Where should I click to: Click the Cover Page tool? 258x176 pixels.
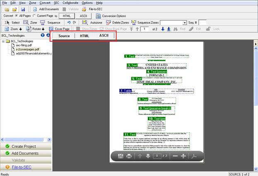point(59,29)
